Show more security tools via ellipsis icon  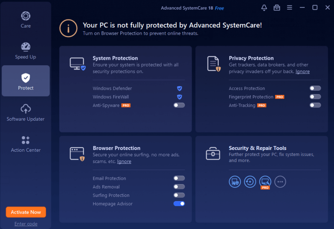pyautogui.click(x=280, y=182)
